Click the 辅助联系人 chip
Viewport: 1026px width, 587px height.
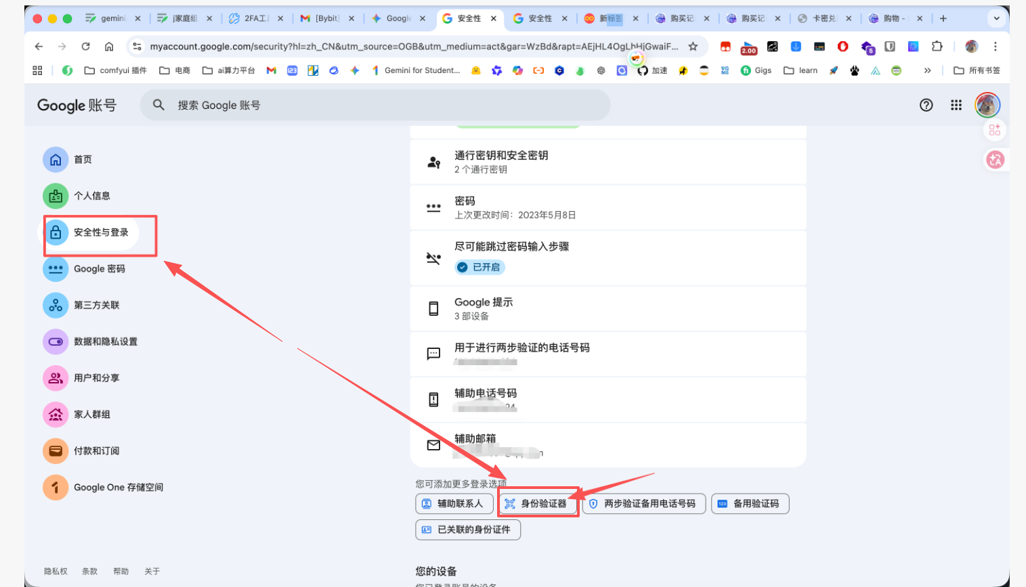454,504
